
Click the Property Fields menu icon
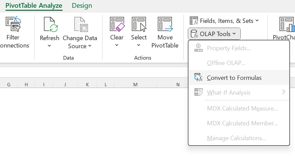[198, 48]
